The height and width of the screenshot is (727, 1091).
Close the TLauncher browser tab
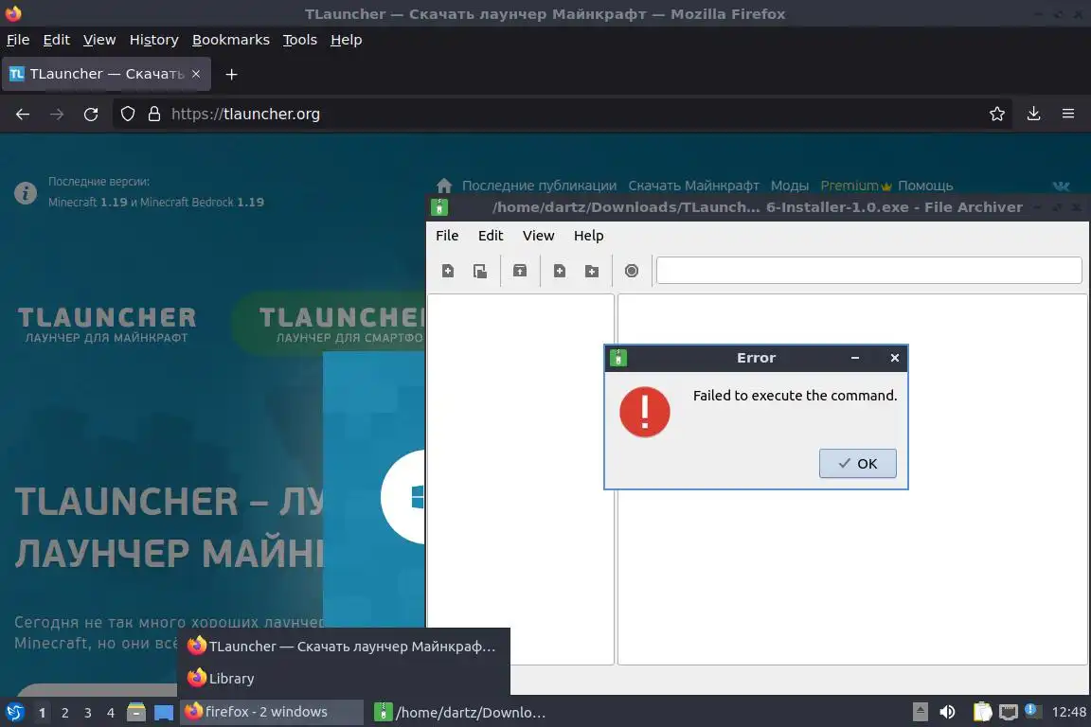(x=196, y=74)
